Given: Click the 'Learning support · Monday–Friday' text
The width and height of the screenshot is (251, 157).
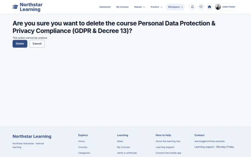Looking at the screenshot, I should (214, 147).
